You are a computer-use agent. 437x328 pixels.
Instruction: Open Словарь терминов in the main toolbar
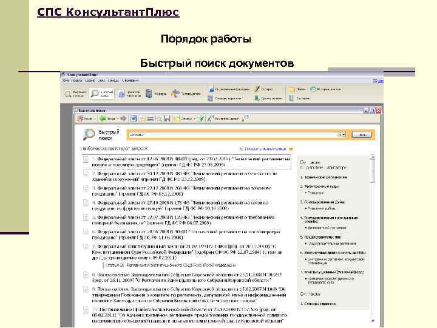(225, 98)
